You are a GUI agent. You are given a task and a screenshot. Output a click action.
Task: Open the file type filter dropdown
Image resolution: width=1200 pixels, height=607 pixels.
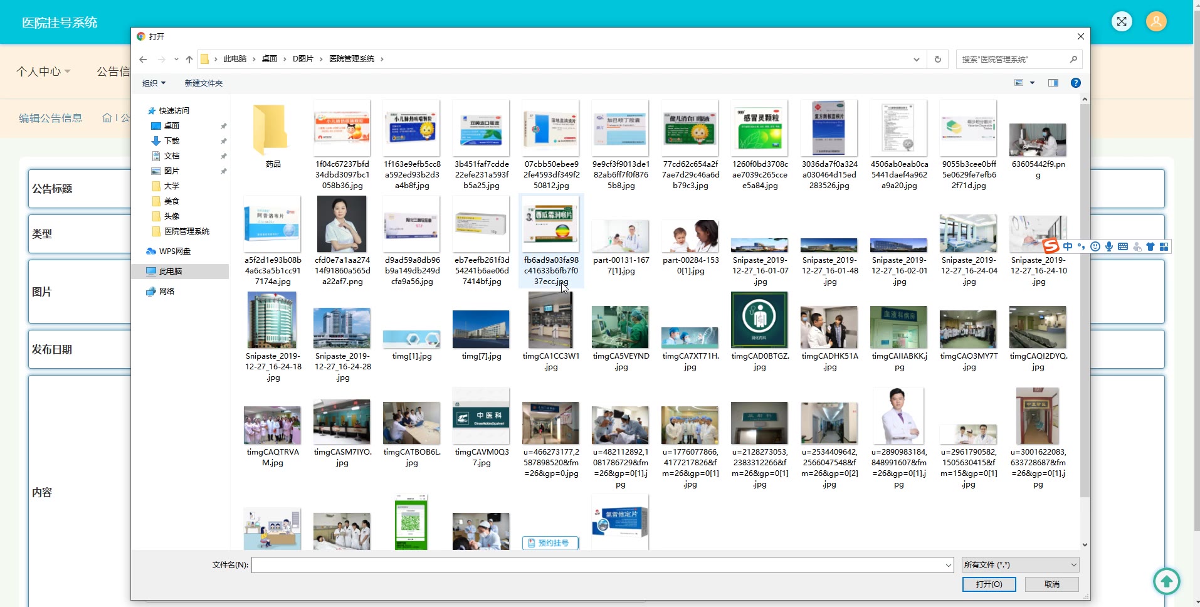point(1020,565)
